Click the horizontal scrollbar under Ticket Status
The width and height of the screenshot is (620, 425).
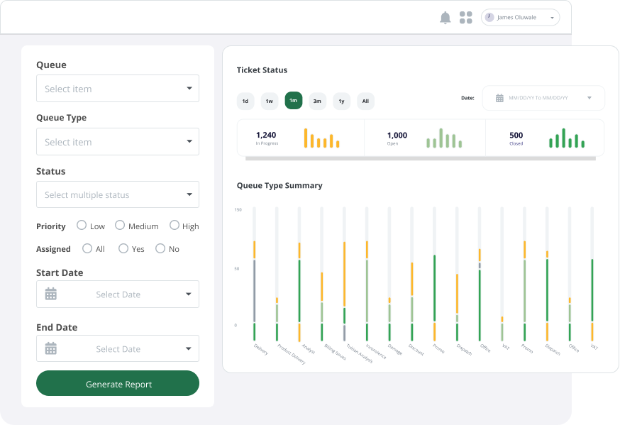420,158
